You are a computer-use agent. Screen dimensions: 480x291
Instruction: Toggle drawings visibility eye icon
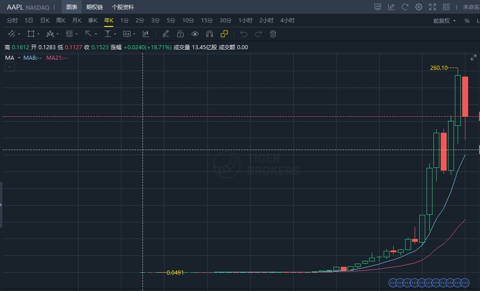tap(195, 34)
